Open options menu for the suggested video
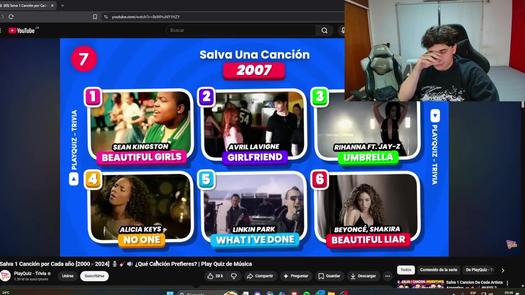This screenshot has height=295, width=525. tap(507, 283)
